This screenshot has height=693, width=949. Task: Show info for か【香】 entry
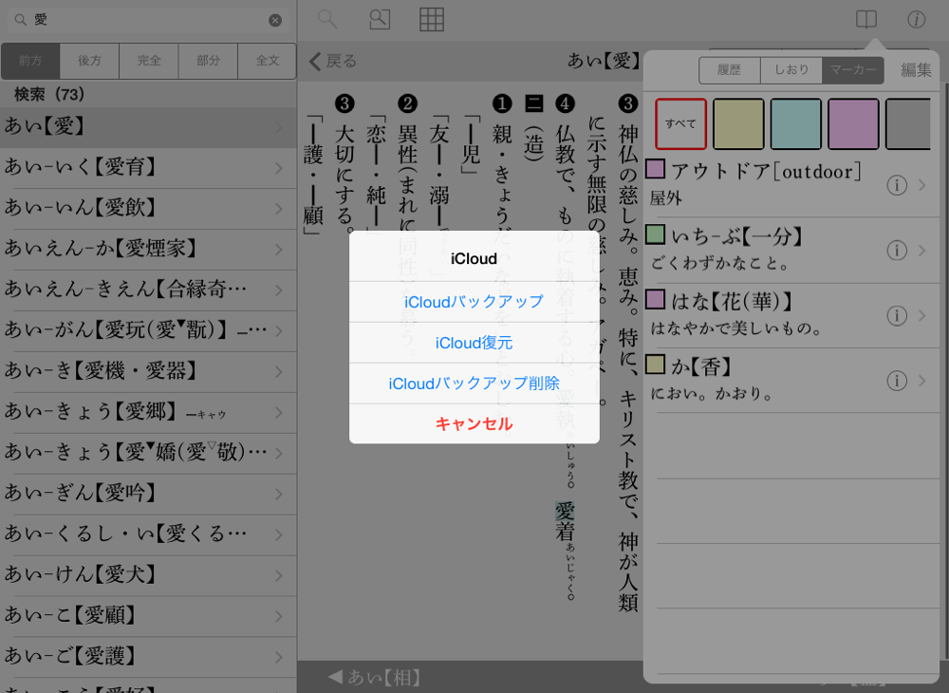[897, 381]
